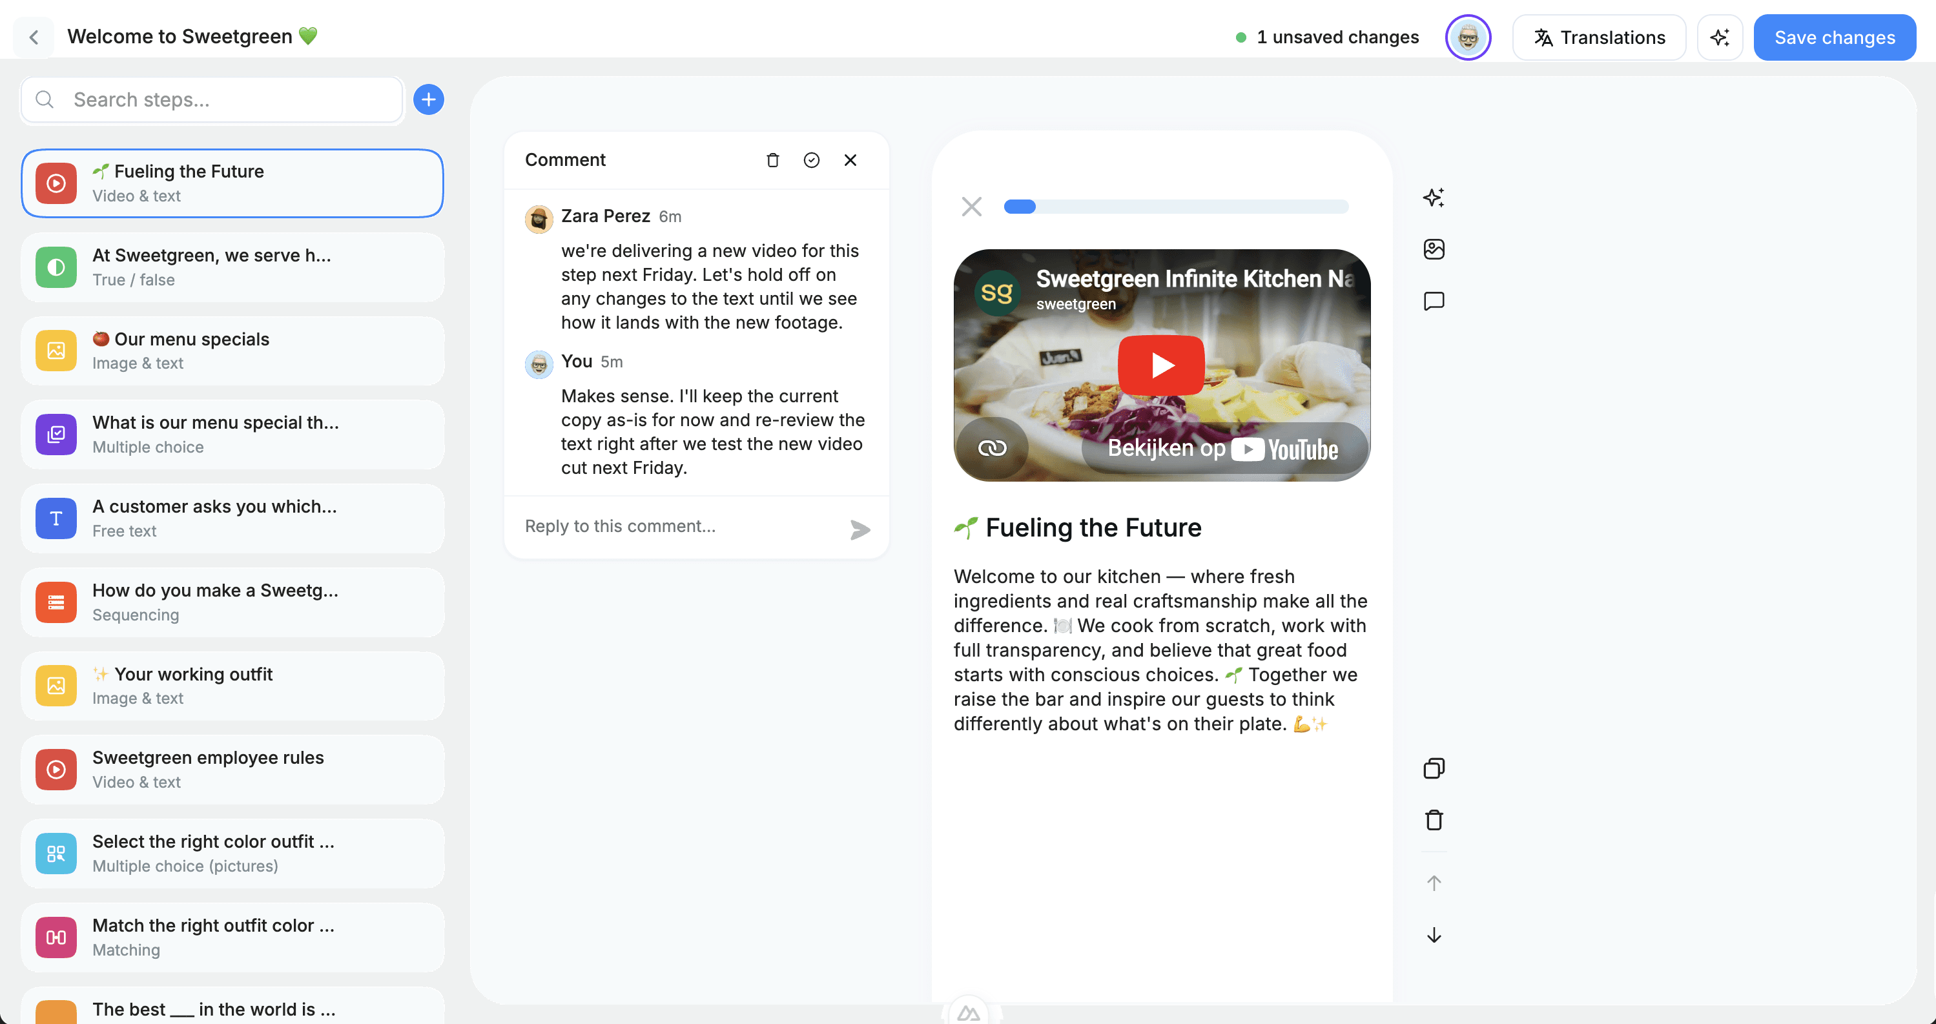This screenshot has width=1936, height=1024.
Task: Delete the step with trash icon near arrows
Action: coord(1433,819)
